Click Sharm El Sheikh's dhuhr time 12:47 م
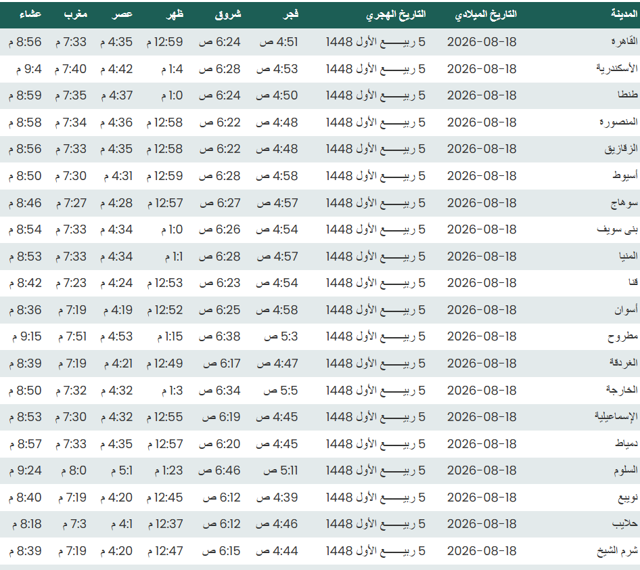The image size is (640, 570). click(x=165, y=551)
